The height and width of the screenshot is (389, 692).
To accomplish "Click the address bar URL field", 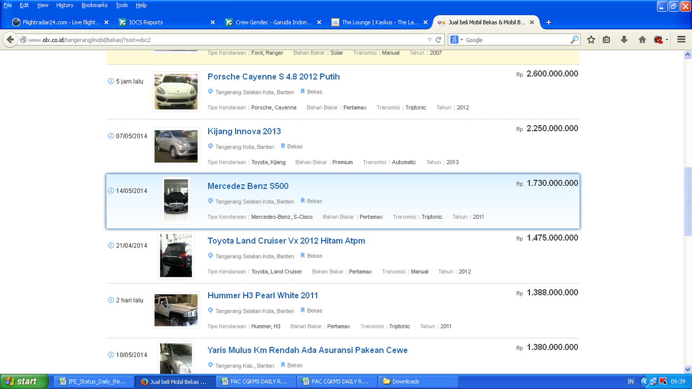I will 227,39.
